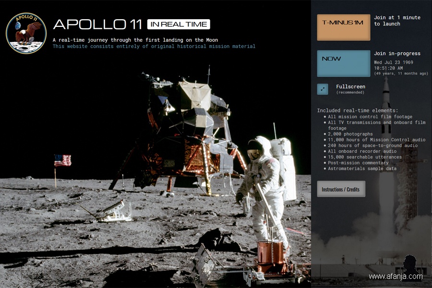Click the Apollo 11 mission patch logo
This screenshot has width=432, height=288.
click(26, 33)
